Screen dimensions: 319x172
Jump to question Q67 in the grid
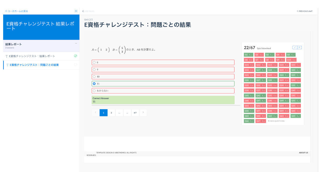click(261, 121)
